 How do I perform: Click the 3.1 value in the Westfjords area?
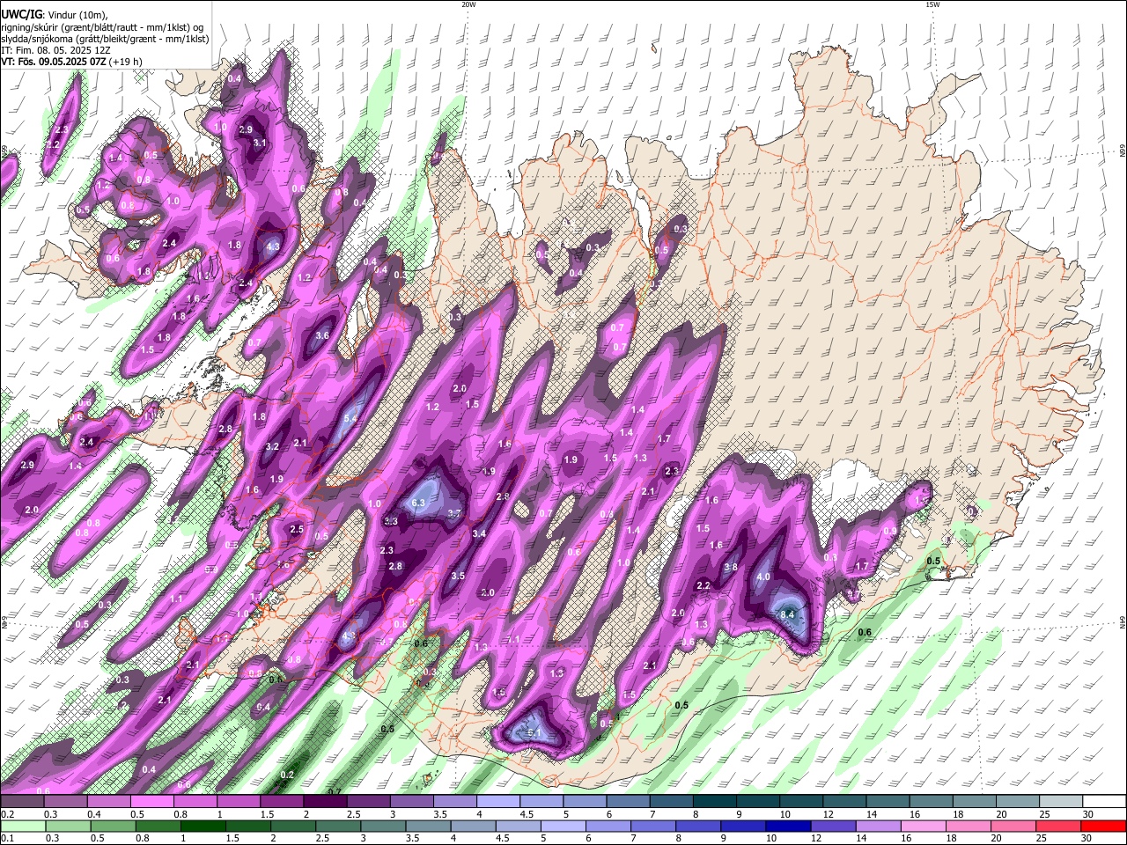tap(260, 143)
